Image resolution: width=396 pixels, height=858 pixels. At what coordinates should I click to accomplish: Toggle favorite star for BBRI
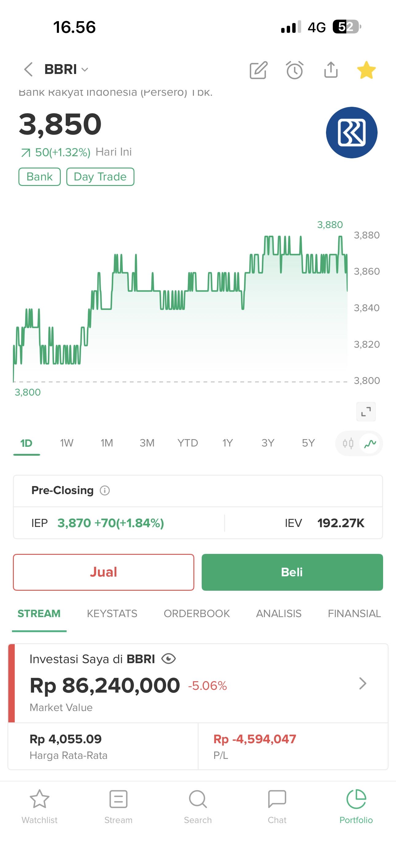tap(366, 70)
